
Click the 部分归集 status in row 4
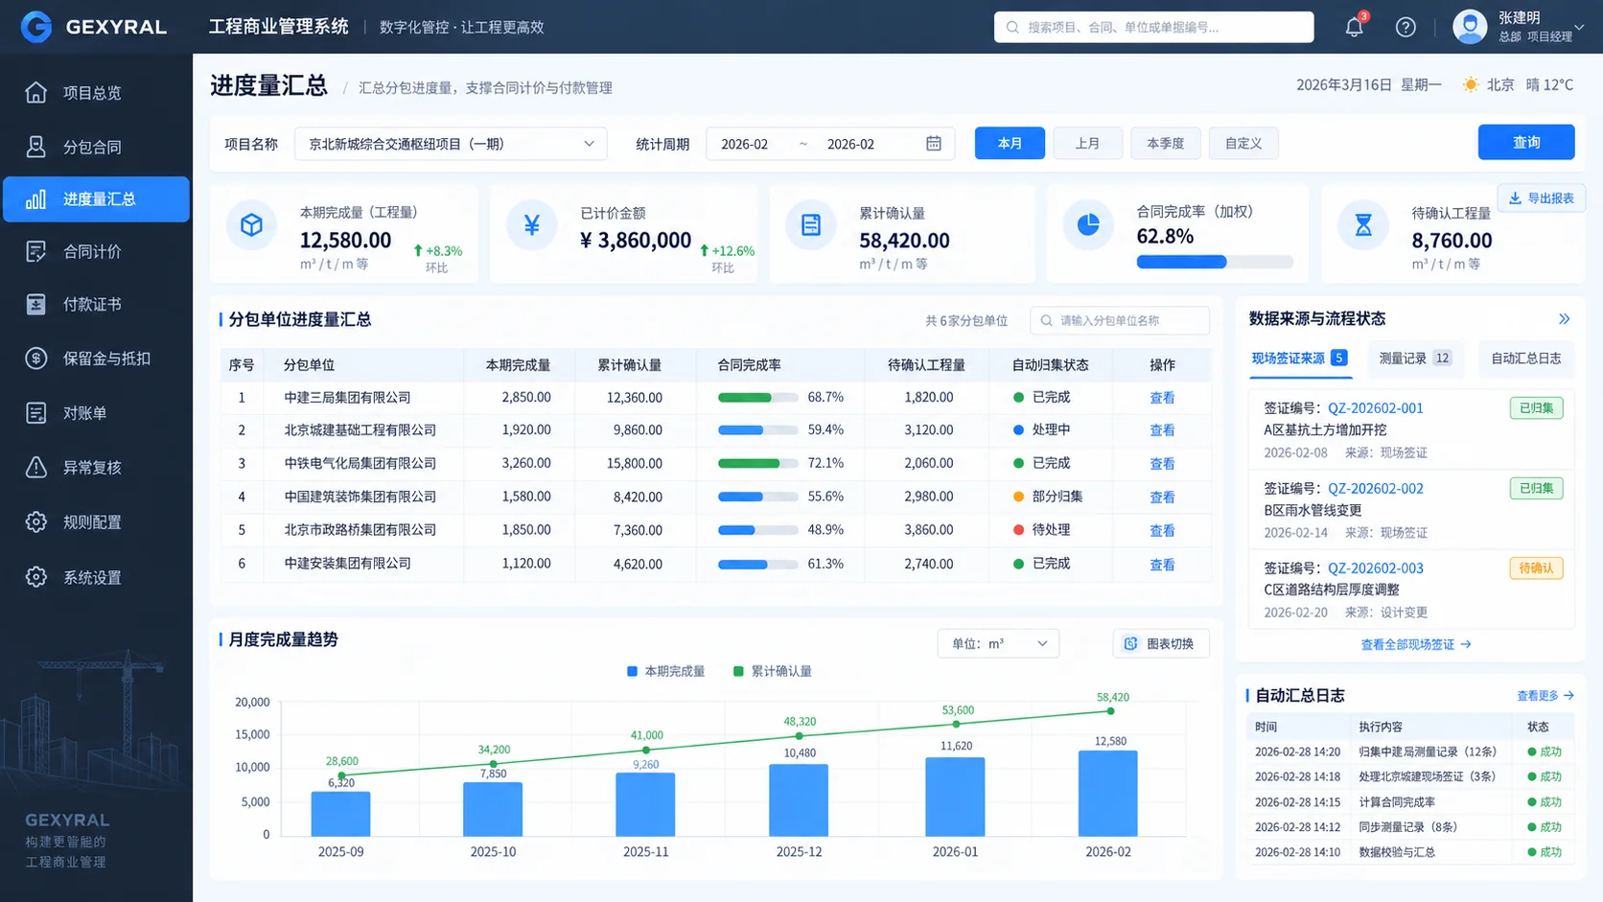pos(1048,497)
